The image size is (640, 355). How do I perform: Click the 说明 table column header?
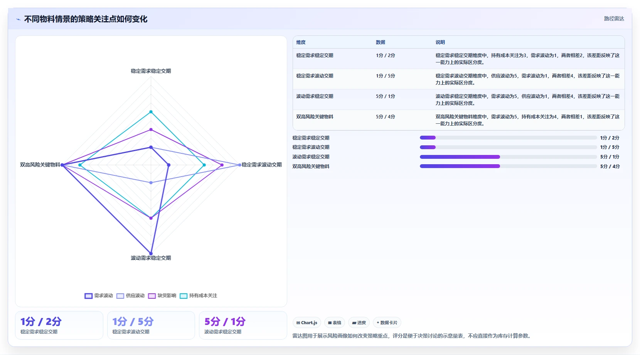pos(440,42)
